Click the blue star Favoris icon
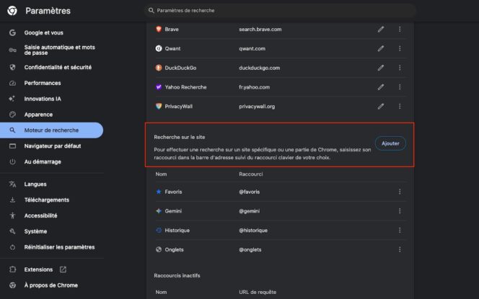Image resolution: width=479 pixels, height=299 pixels. click(x=159, y=192)
